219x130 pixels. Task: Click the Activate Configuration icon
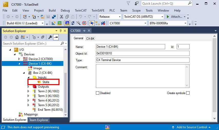click(x=54, y=23)
